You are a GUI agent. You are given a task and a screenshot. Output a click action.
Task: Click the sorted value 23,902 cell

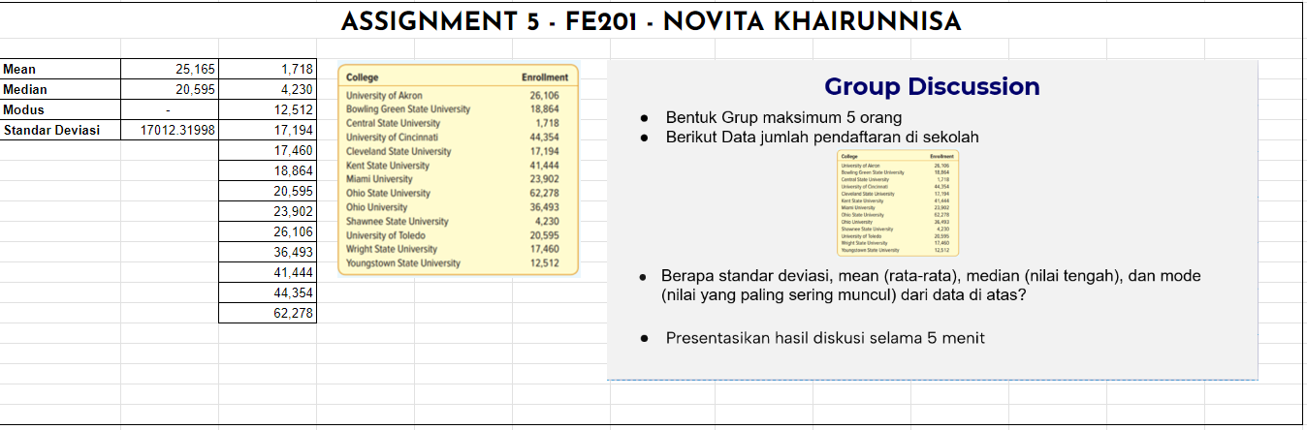tap(268, 211)
